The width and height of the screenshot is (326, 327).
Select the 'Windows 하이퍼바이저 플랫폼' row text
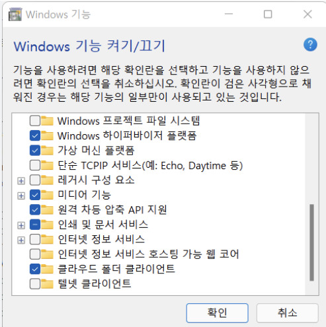click(x=127, y=135)
